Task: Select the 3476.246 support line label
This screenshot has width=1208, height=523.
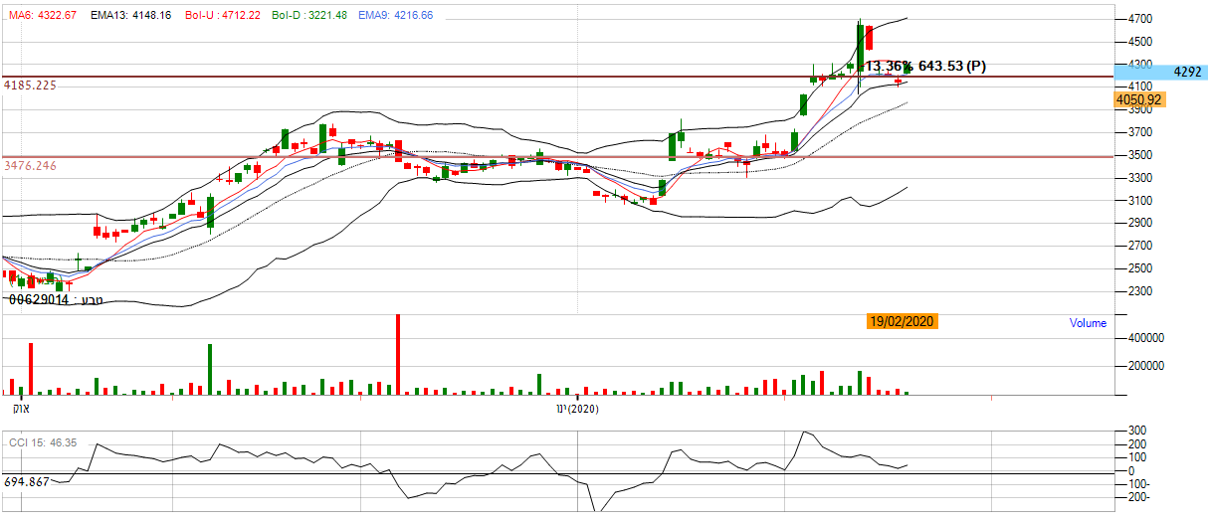Action: pos(30,166)
